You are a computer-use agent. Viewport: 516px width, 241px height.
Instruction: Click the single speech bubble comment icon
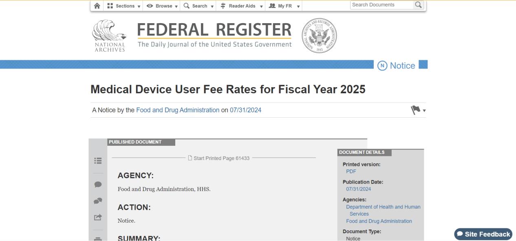coord(98,184)
